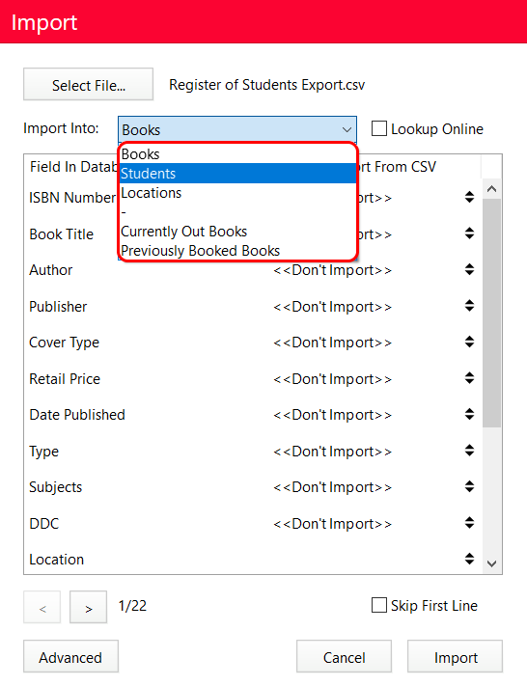Collapse the Import Into dropdown arrow

347,130
